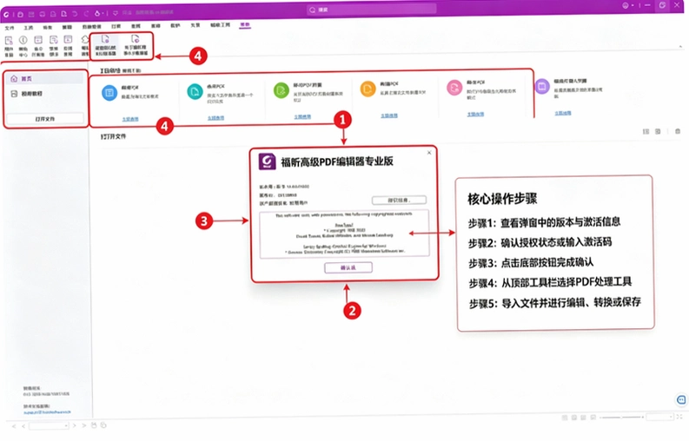
Task: Click the green circular feature icon on the third card
Action: [x=281, y=90]
